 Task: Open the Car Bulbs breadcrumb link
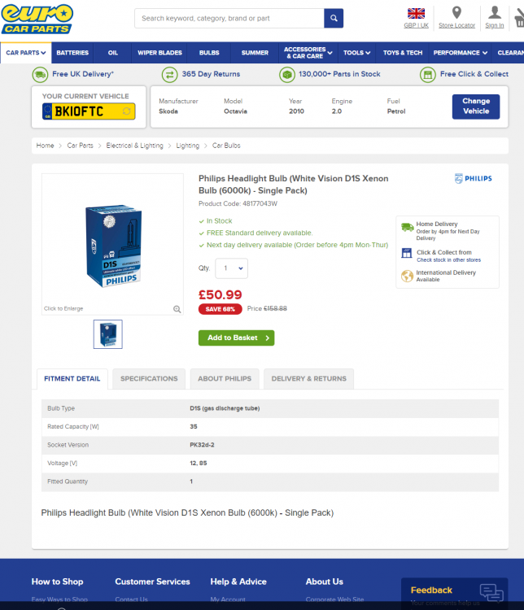pos(226,146)
